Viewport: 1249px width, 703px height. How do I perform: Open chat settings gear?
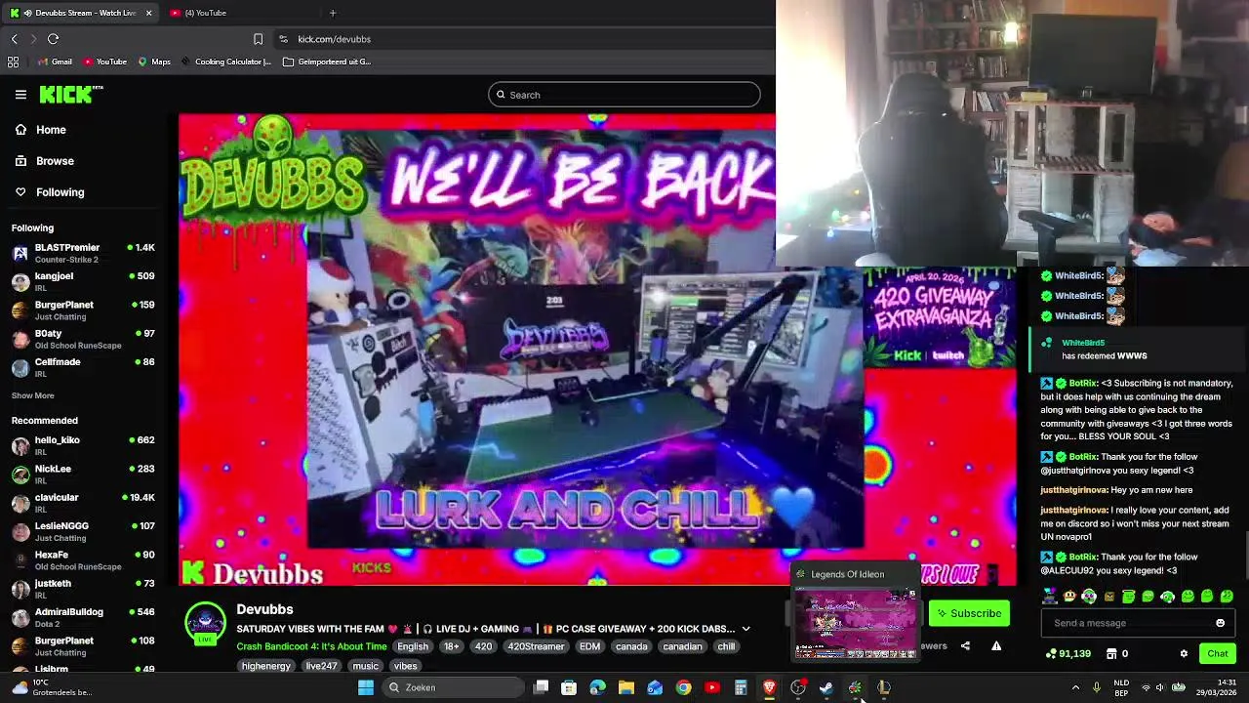(x=1184, y=653)
